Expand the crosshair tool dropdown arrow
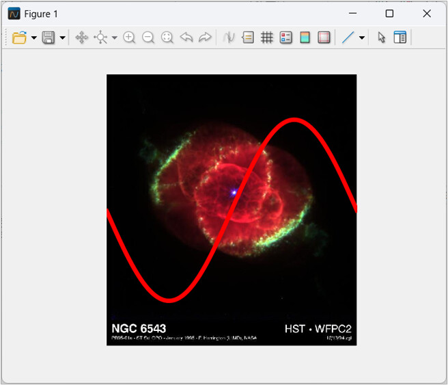Screen dimensions: 448x385 114,38
